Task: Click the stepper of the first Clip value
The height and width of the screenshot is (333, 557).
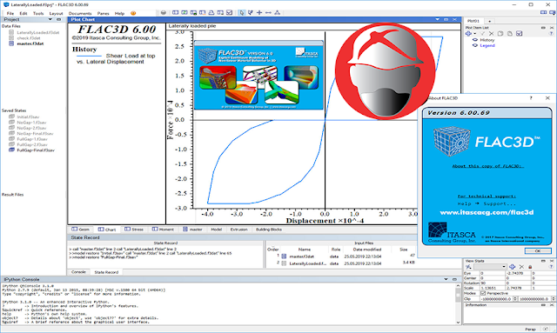Action: 515,299
